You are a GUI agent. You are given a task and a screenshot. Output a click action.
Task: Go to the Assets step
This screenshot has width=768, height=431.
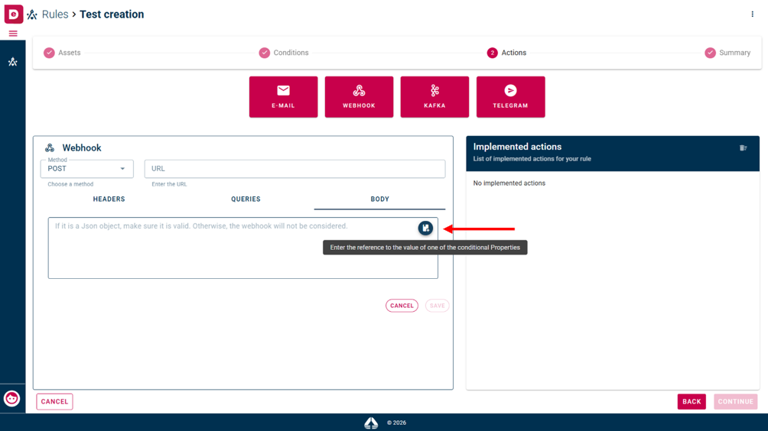(62, 53)
